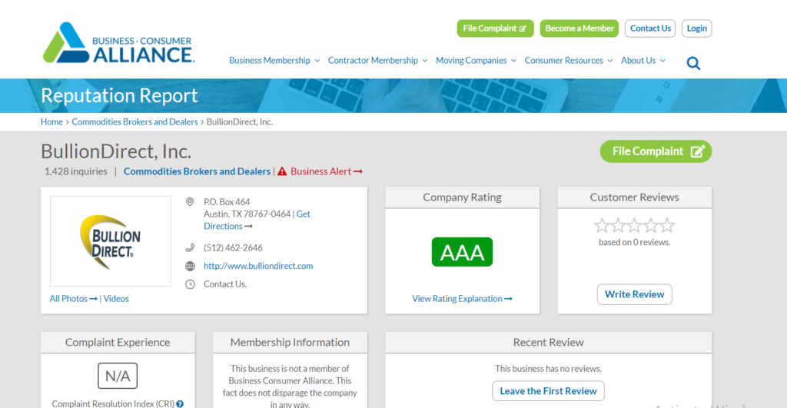Click the Membership Information panel header
Screen dimensions: 787x408
click(x=290, y=342)
